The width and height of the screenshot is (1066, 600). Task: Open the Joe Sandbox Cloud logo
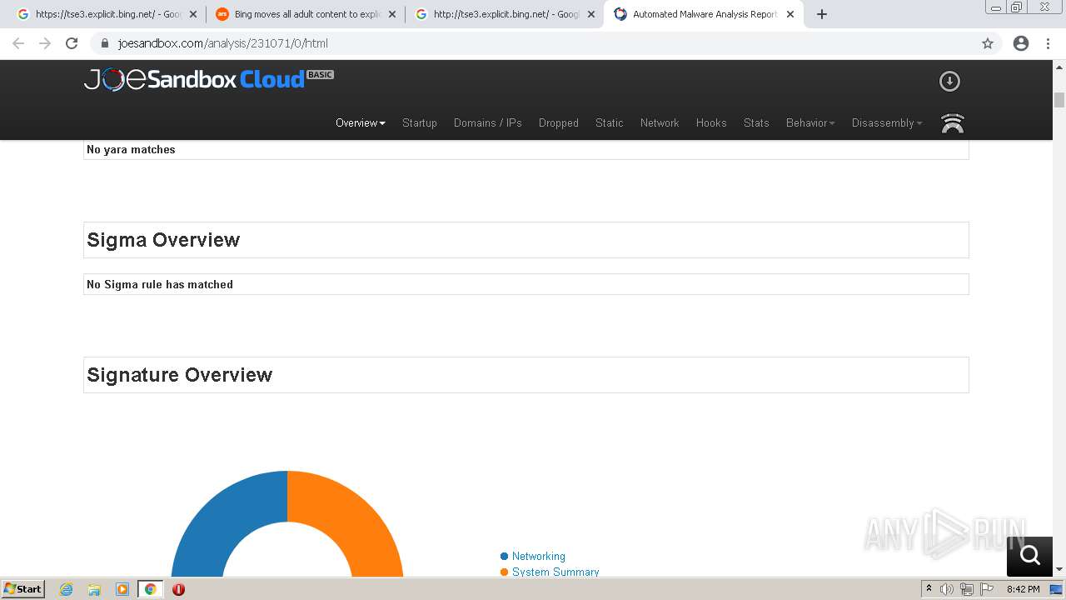pos(209,79)
